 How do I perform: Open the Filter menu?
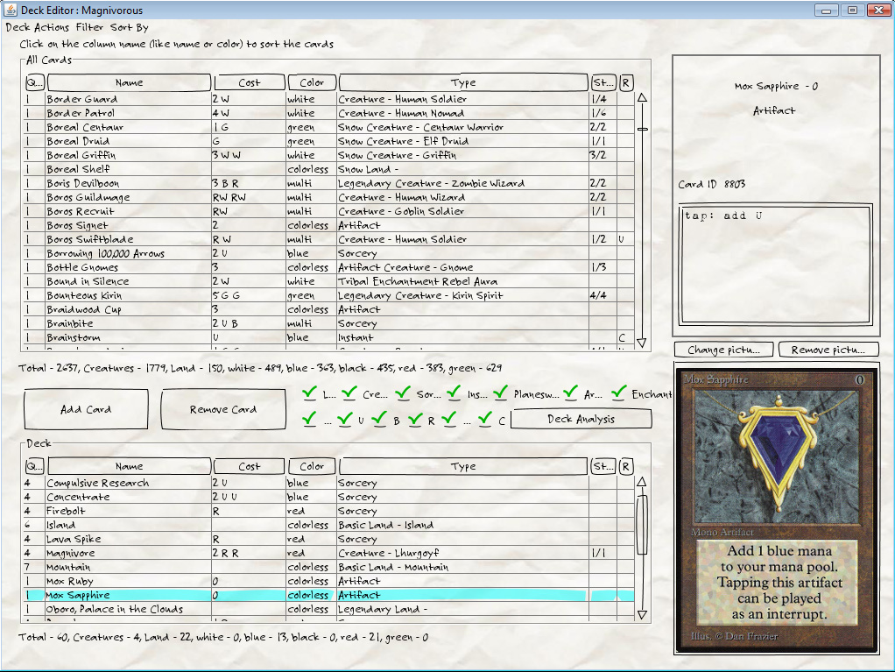pos(89,28)
